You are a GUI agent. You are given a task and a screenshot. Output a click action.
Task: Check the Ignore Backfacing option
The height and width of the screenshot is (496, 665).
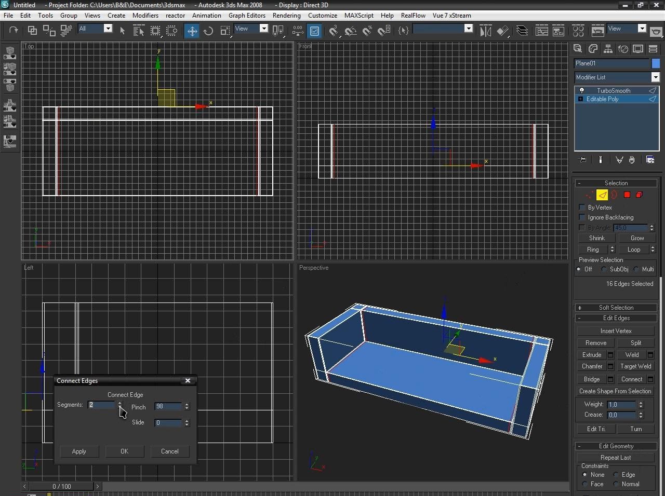[582, 217]
